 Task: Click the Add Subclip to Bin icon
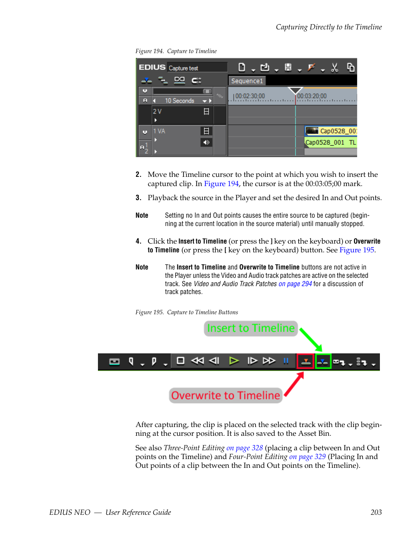pos(362,362)
